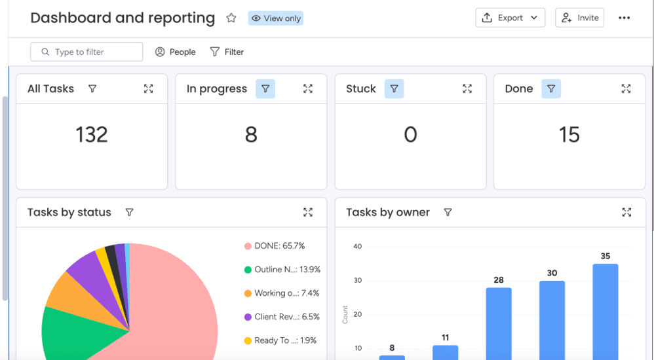
Task: Open the three-dot more options menu
Action: point(624,18)
